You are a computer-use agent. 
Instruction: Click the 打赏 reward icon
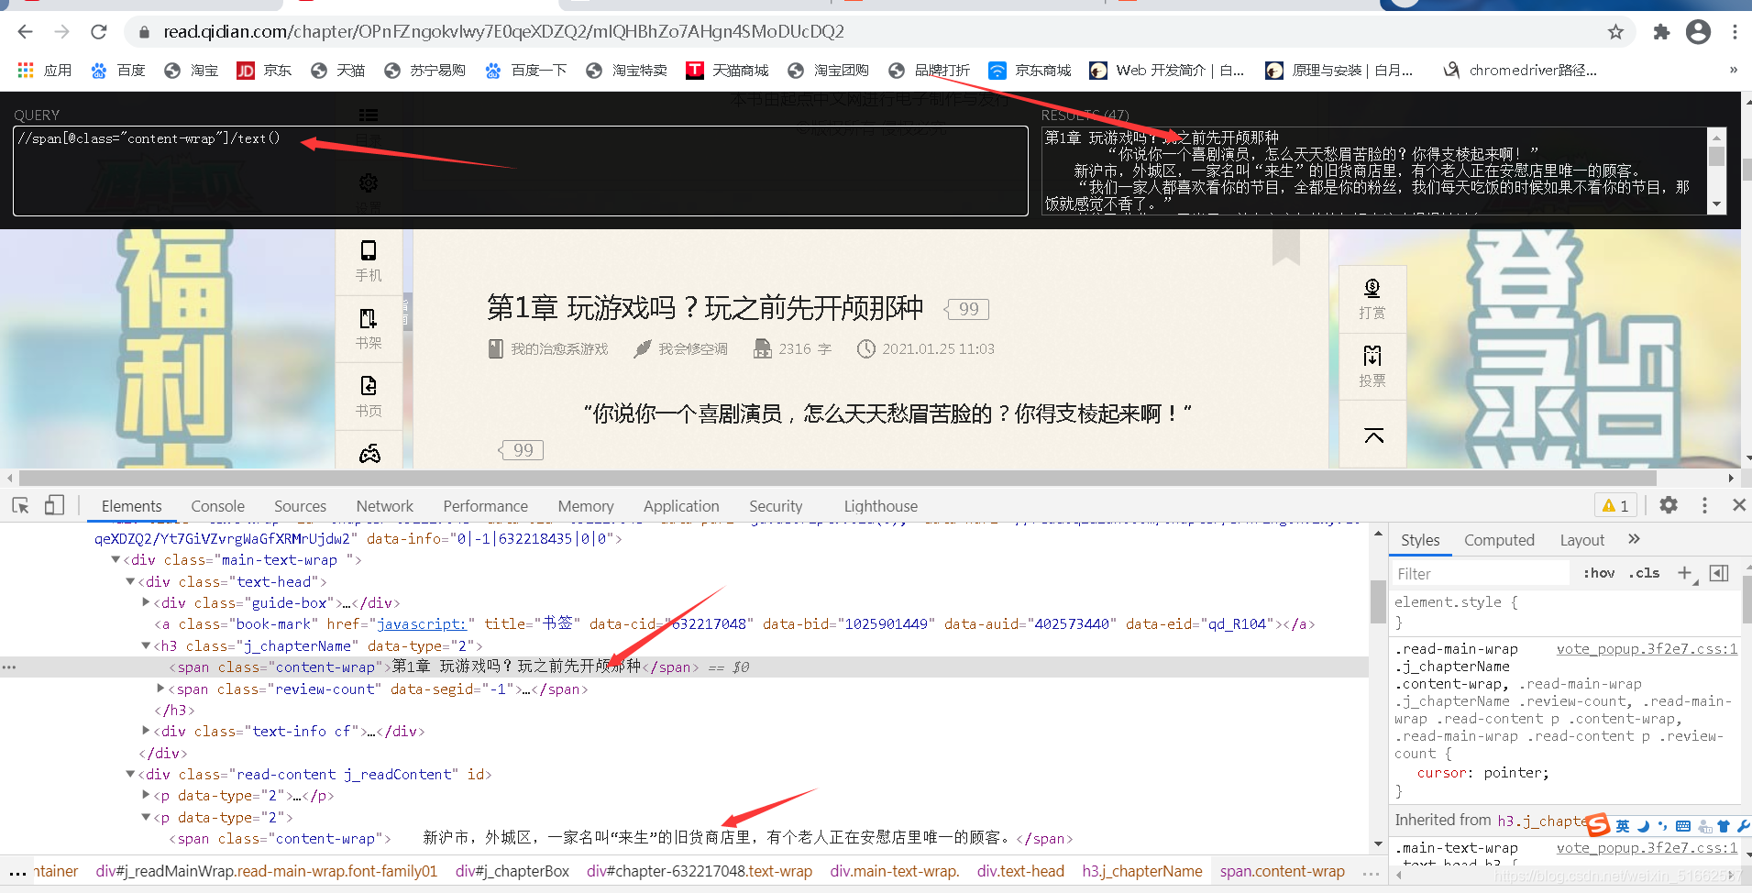[1372, 299]
